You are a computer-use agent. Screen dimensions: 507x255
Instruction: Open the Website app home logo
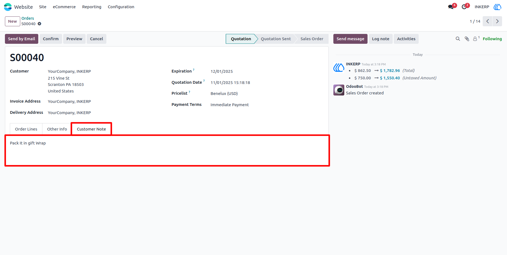[x=8, y=7]
